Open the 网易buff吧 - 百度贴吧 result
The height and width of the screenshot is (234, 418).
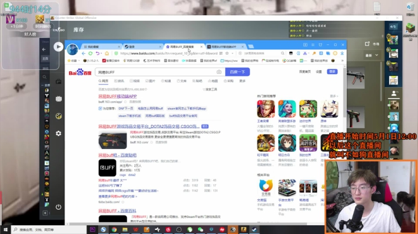(117, 155)
